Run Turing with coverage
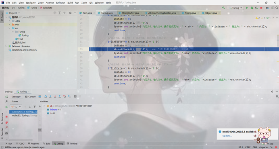279x149 pixels. pyautogui.click(x=256, y=8)
